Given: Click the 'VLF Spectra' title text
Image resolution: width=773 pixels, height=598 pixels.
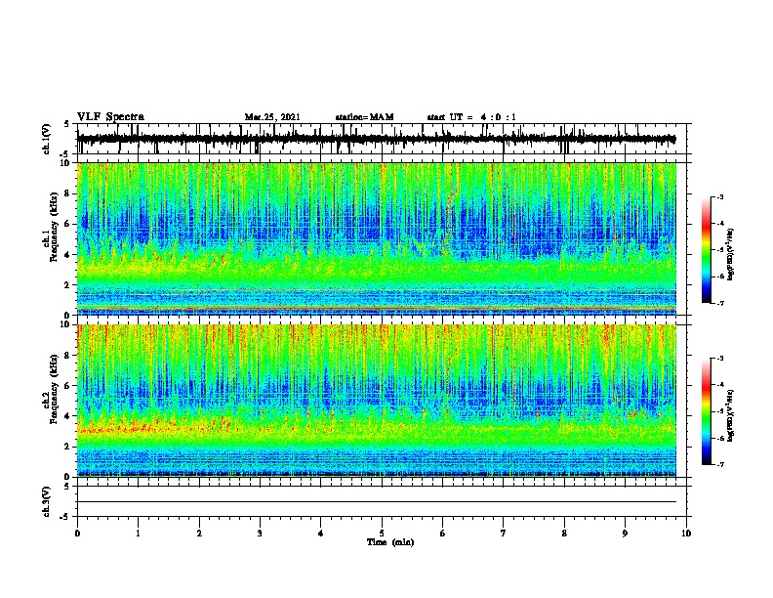Looking at the screenshot, I should pos(110,117).
